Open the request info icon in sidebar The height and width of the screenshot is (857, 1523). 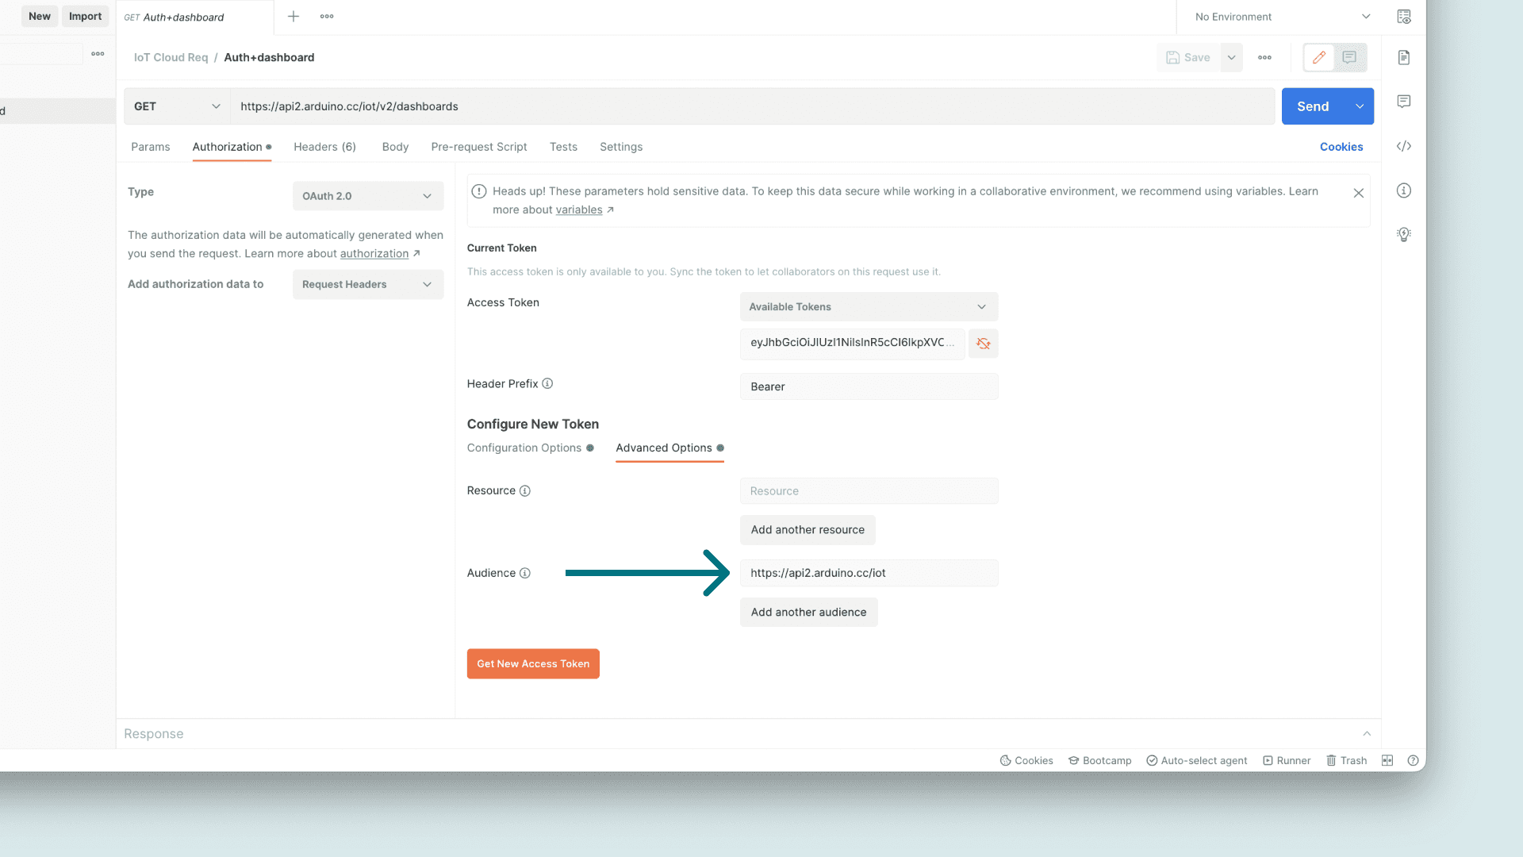pos(1403,190)
